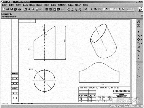Open the 文件(F) menu
The image size is (144, 108).
point(4,5)
